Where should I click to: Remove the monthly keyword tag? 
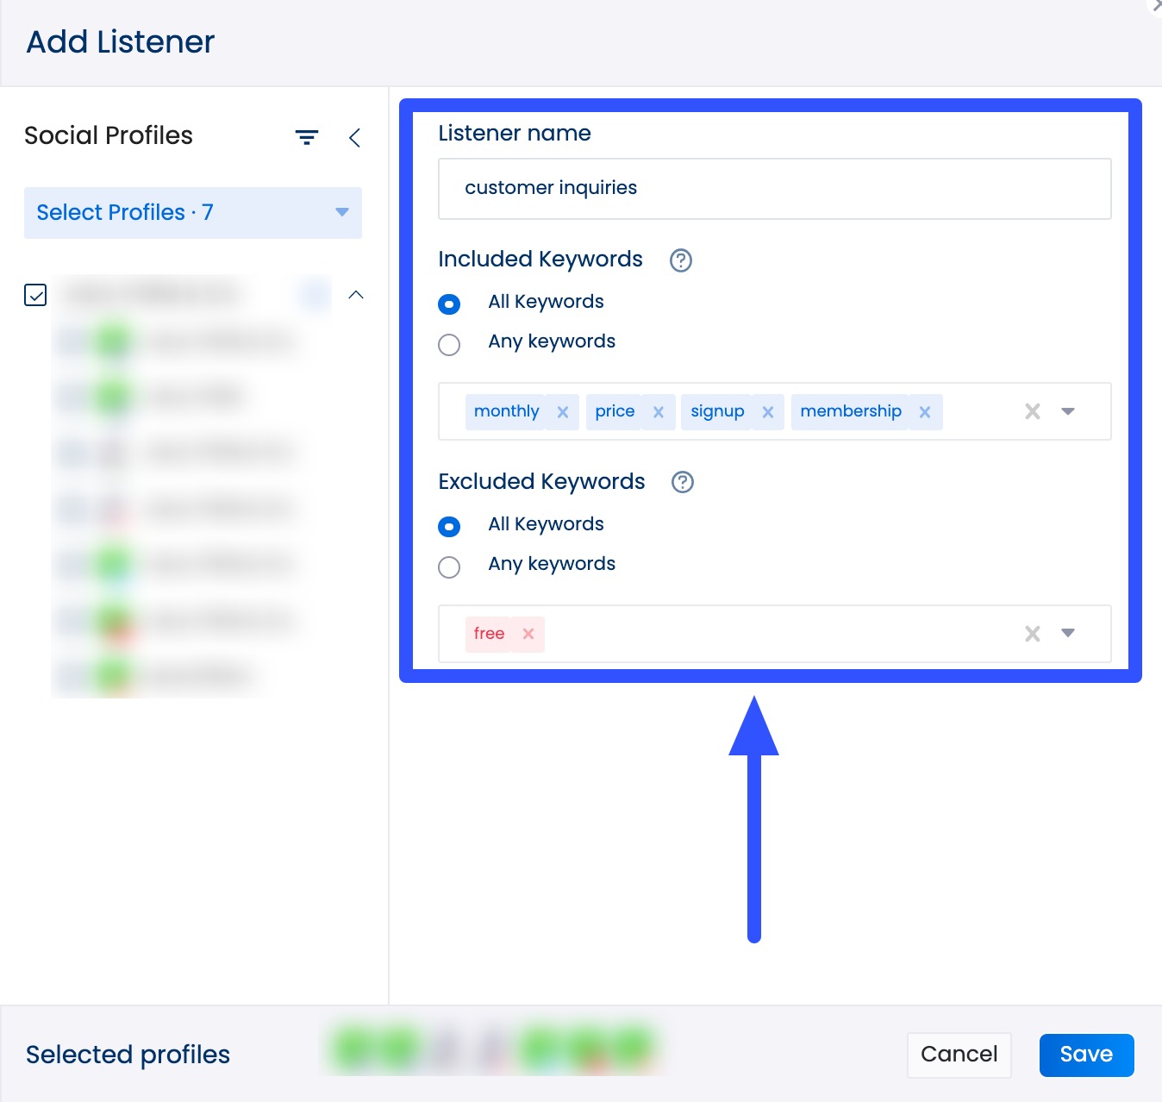coord(563,412)
